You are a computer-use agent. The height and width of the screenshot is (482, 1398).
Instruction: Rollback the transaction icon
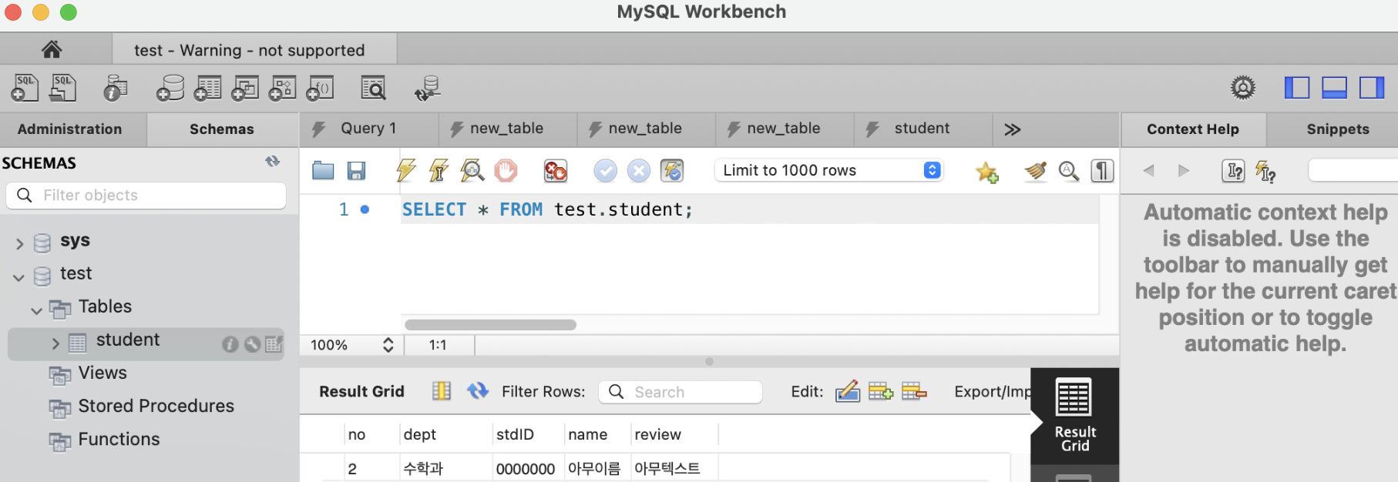coord(638,170)
